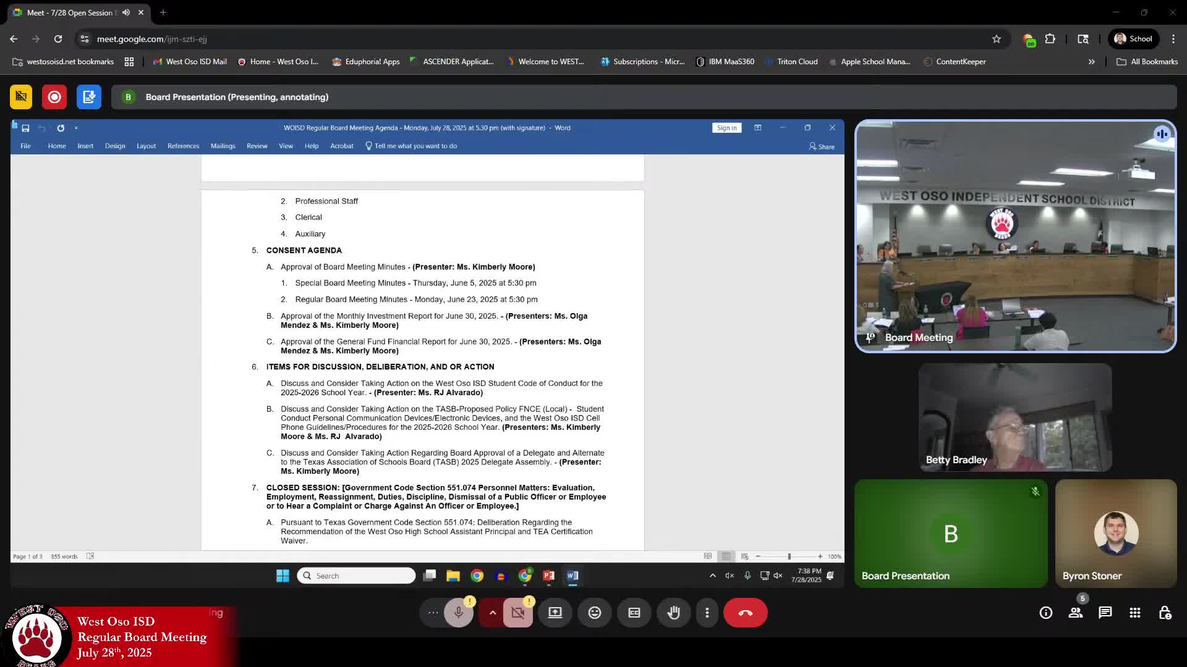Toggle the camera in Meet
Screen dimensions: 1187x667
pyautogui.click(x=518, y=613)
